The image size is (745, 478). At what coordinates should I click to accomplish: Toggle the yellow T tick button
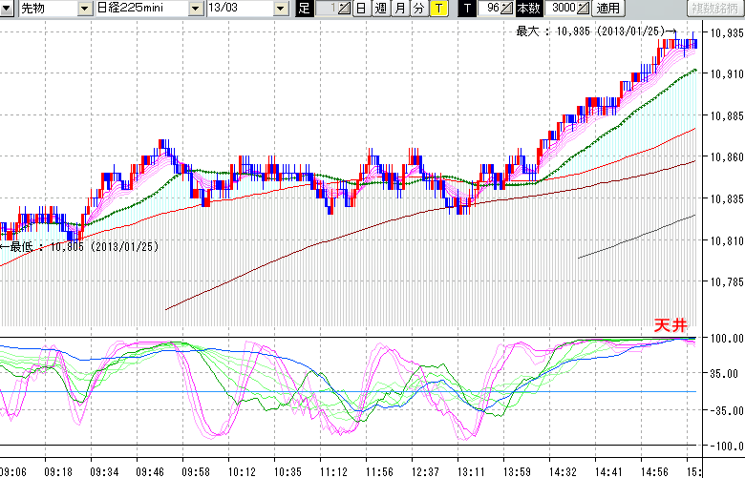[437, 9]
